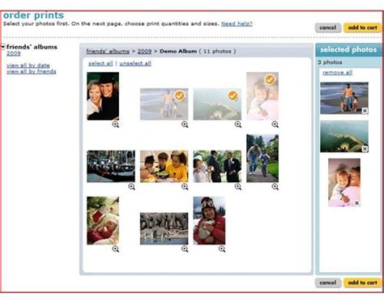Click magnifier under the mother and baby photo
Screen dimensions: 384x298
(x=275, y=125)
